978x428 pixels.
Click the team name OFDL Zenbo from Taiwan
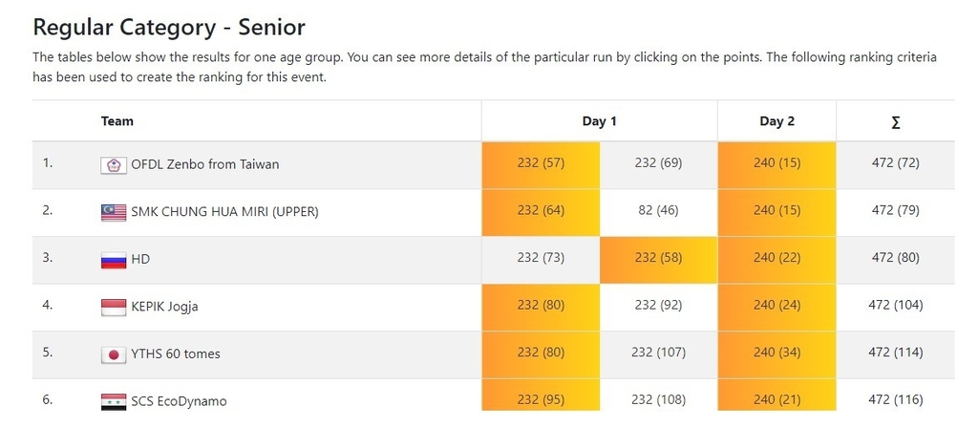click(x=205, y=164)
